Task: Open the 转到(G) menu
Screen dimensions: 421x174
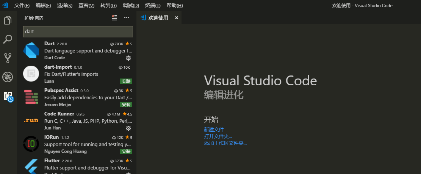Action: 108,6
